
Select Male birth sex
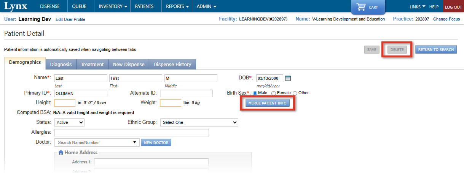coord(255,93)
